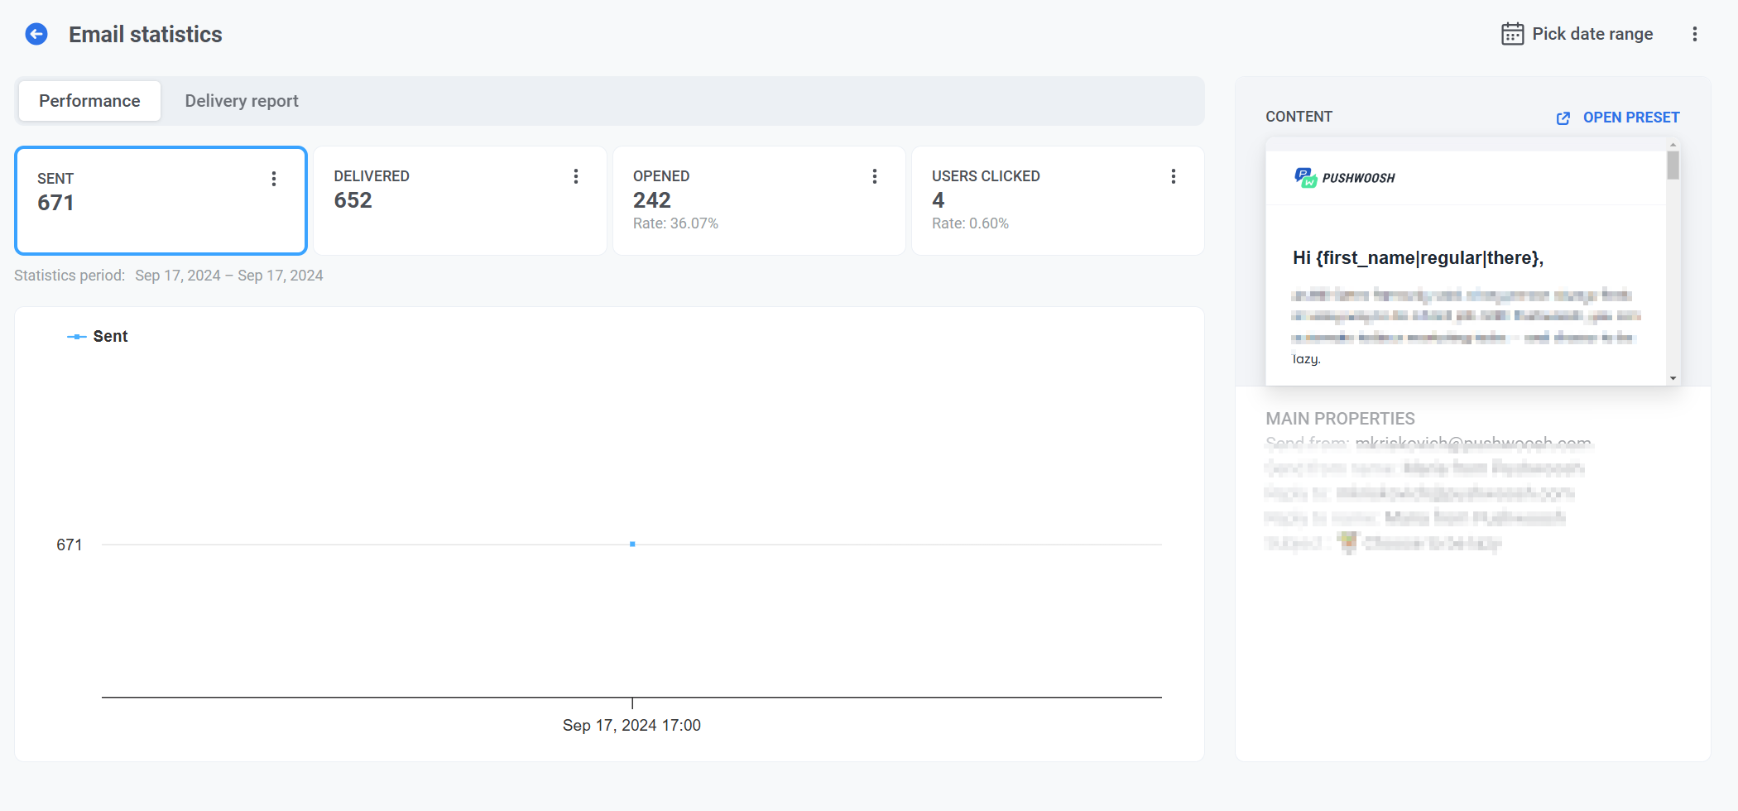Click the content preview scrollbar down arrow
This screenshot has width=1738, height=811.
point(1673,378)
